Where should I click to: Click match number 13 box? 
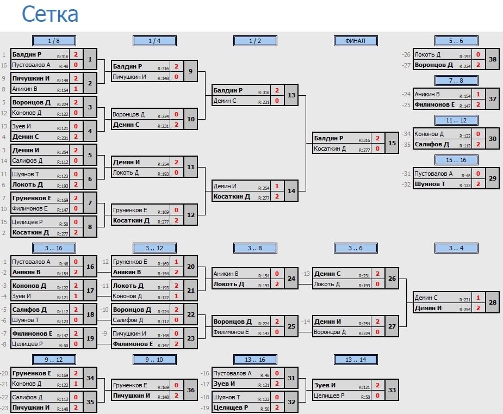tap(291, 95)
